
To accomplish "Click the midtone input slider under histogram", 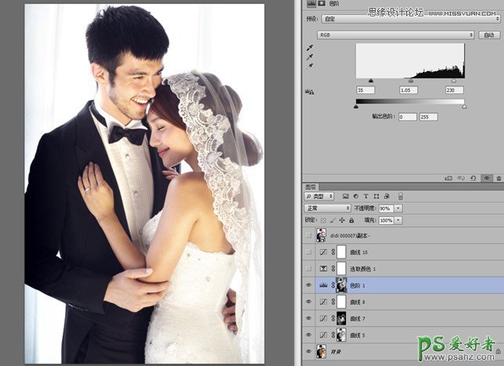I will coord(412,80).
